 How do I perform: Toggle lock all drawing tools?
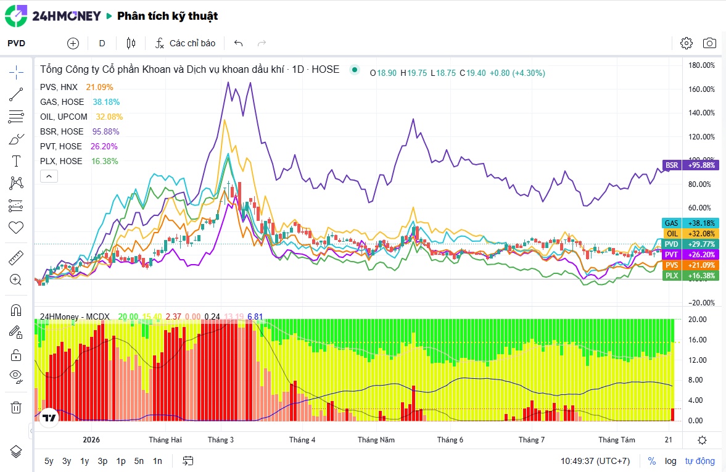16,355
